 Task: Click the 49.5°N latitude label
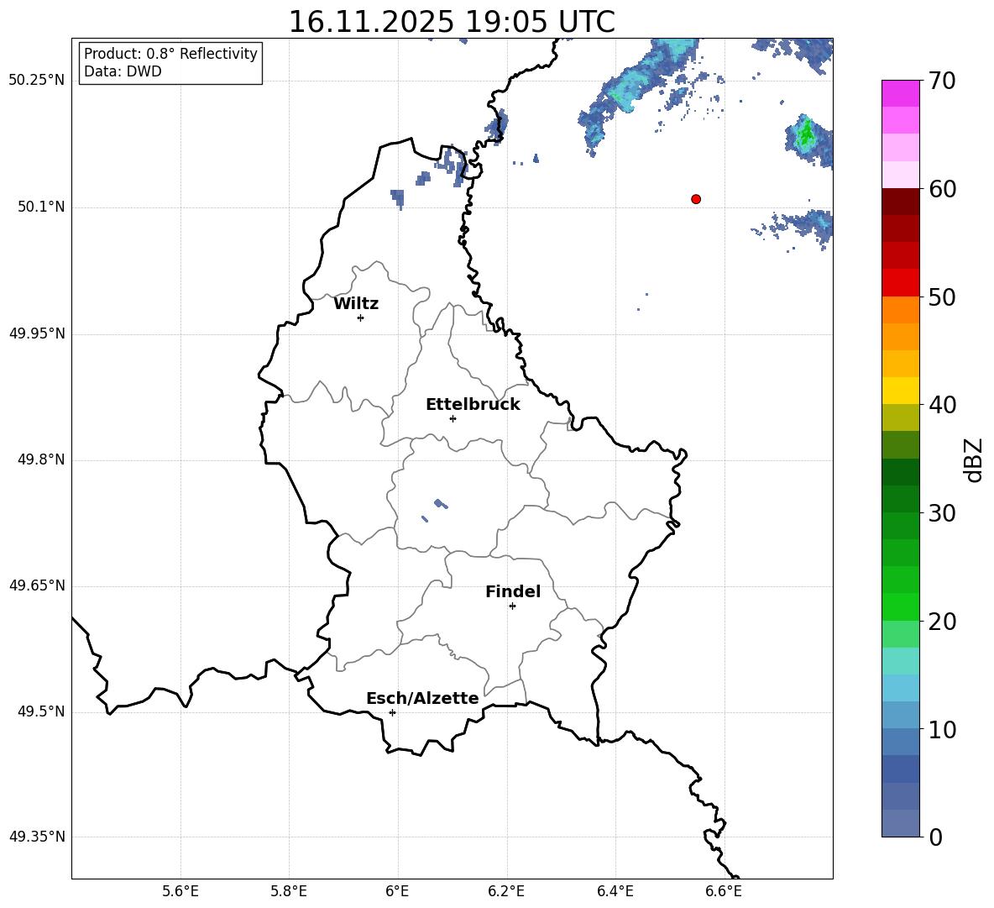[x=41, y=711]
